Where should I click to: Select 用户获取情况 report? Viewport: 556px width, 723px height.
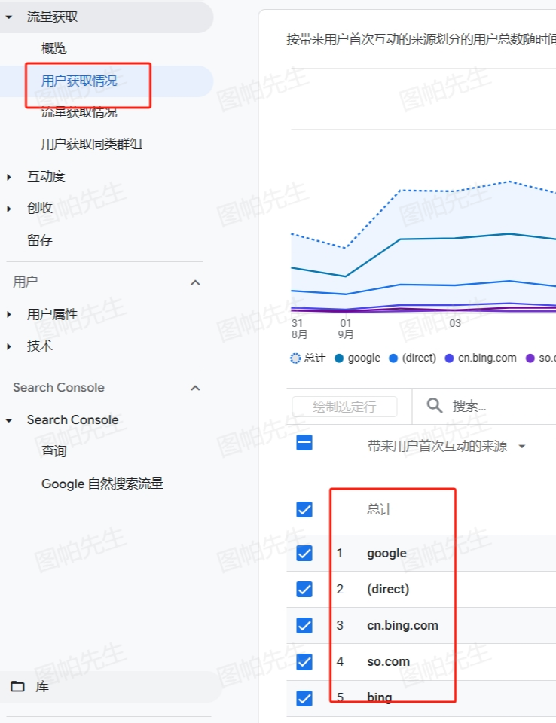tap(79, 81)
